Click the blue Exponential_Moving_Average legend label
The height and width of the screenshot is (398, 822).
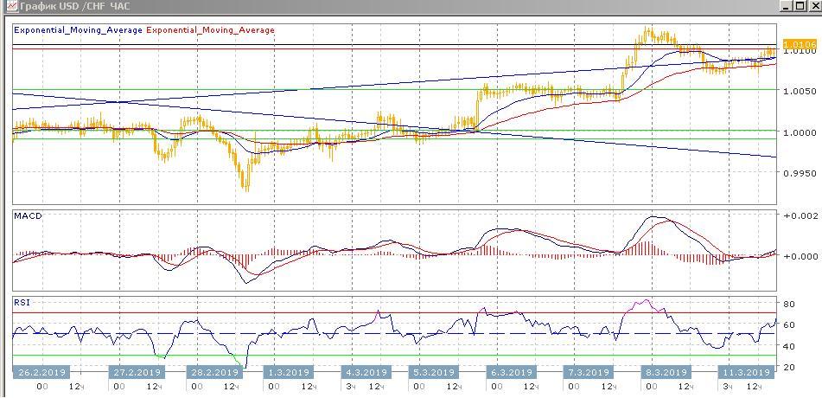point(78,30)
